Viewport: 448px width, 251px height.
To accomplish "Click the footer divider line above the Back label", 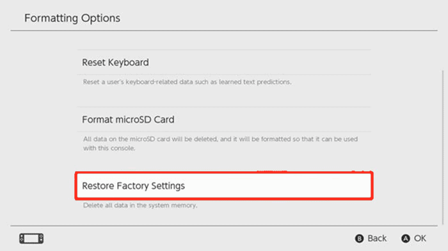I will pos(224,226).
